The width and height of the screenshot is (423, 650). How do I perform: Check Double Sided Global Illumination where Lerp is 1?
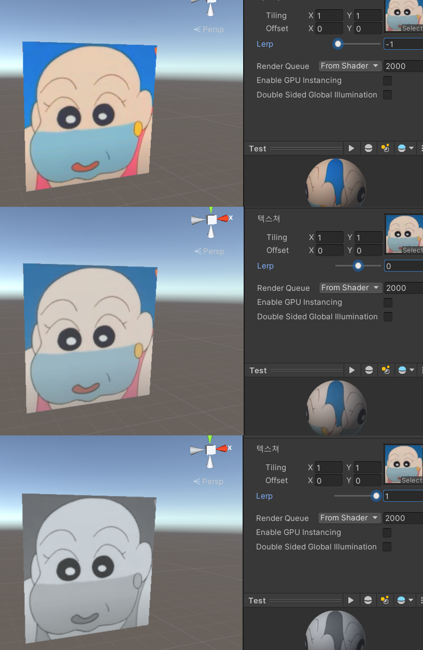tap(387, 547)
